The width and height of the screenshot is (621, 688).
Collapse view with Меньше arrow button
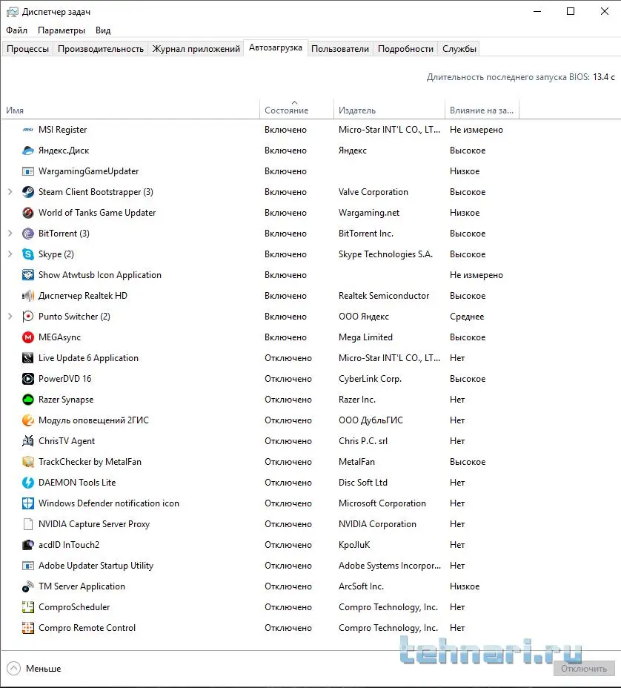tap(13, 668)
